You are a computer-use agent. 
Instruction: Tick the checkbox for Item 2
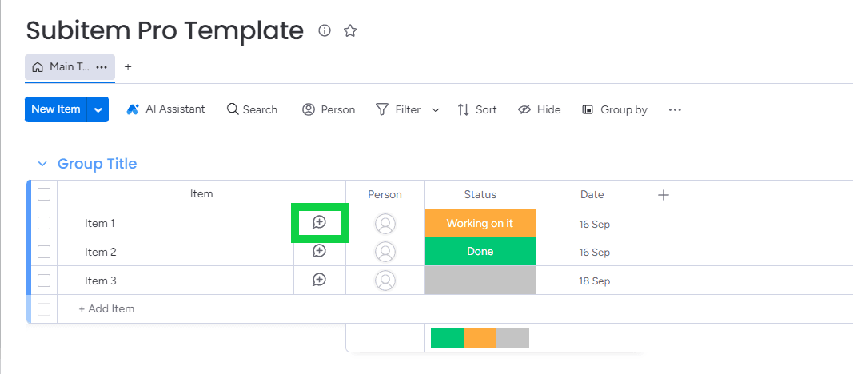44,252
